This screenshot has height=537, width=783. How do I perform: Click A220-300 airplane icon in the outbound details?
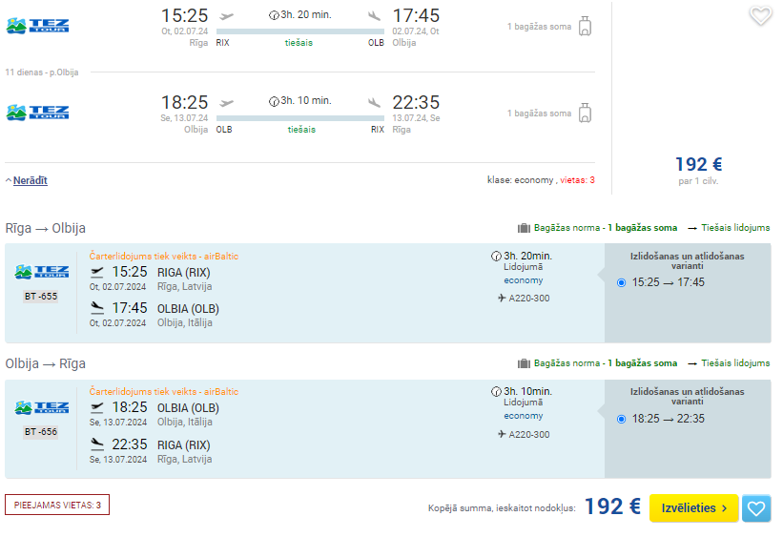tap(502, 299)
